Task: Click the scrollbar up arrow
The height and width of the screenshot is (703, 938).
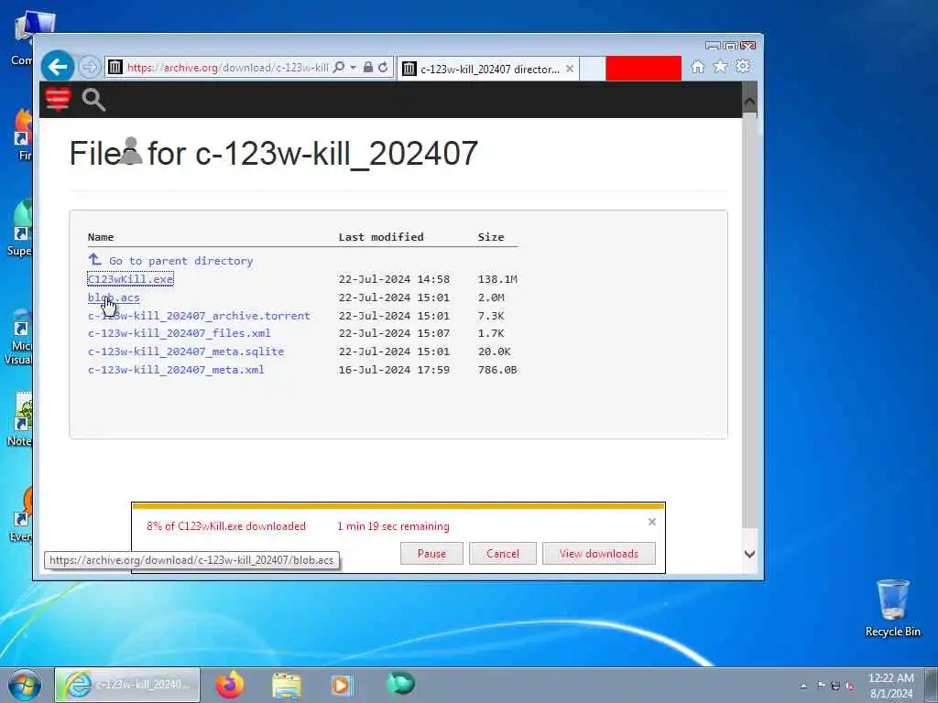Action: point(749,101)
